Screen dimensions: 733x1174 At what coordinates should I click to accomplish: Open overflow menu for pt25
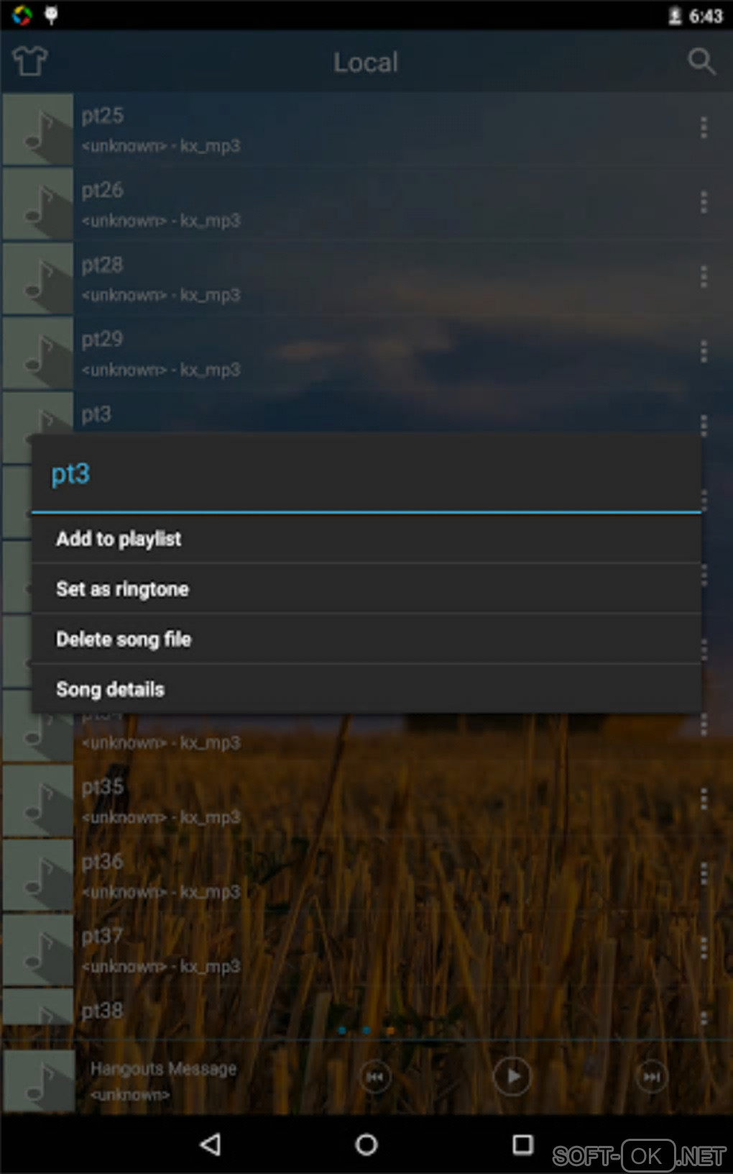pos(704,127)
